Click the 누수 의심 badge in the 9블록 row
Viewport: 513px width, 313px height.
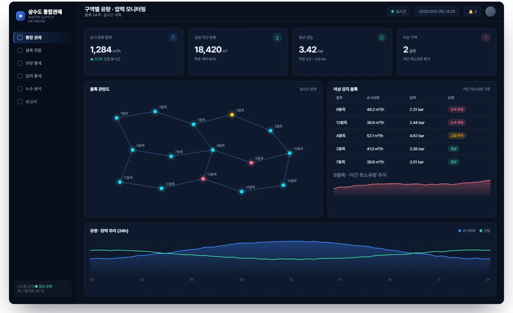click(457, 109)
